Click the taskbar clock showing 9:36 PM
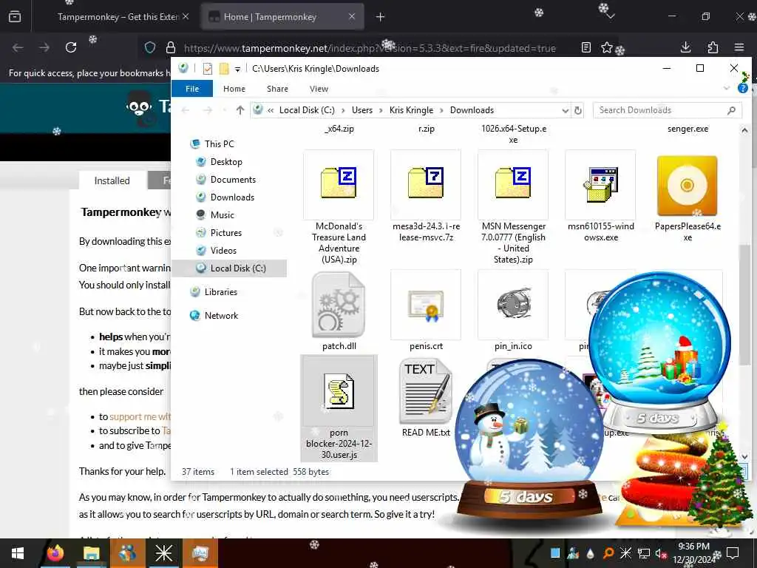Image resolution: width=757 pixels, height=568 pixels. click(x=693, y=553)
